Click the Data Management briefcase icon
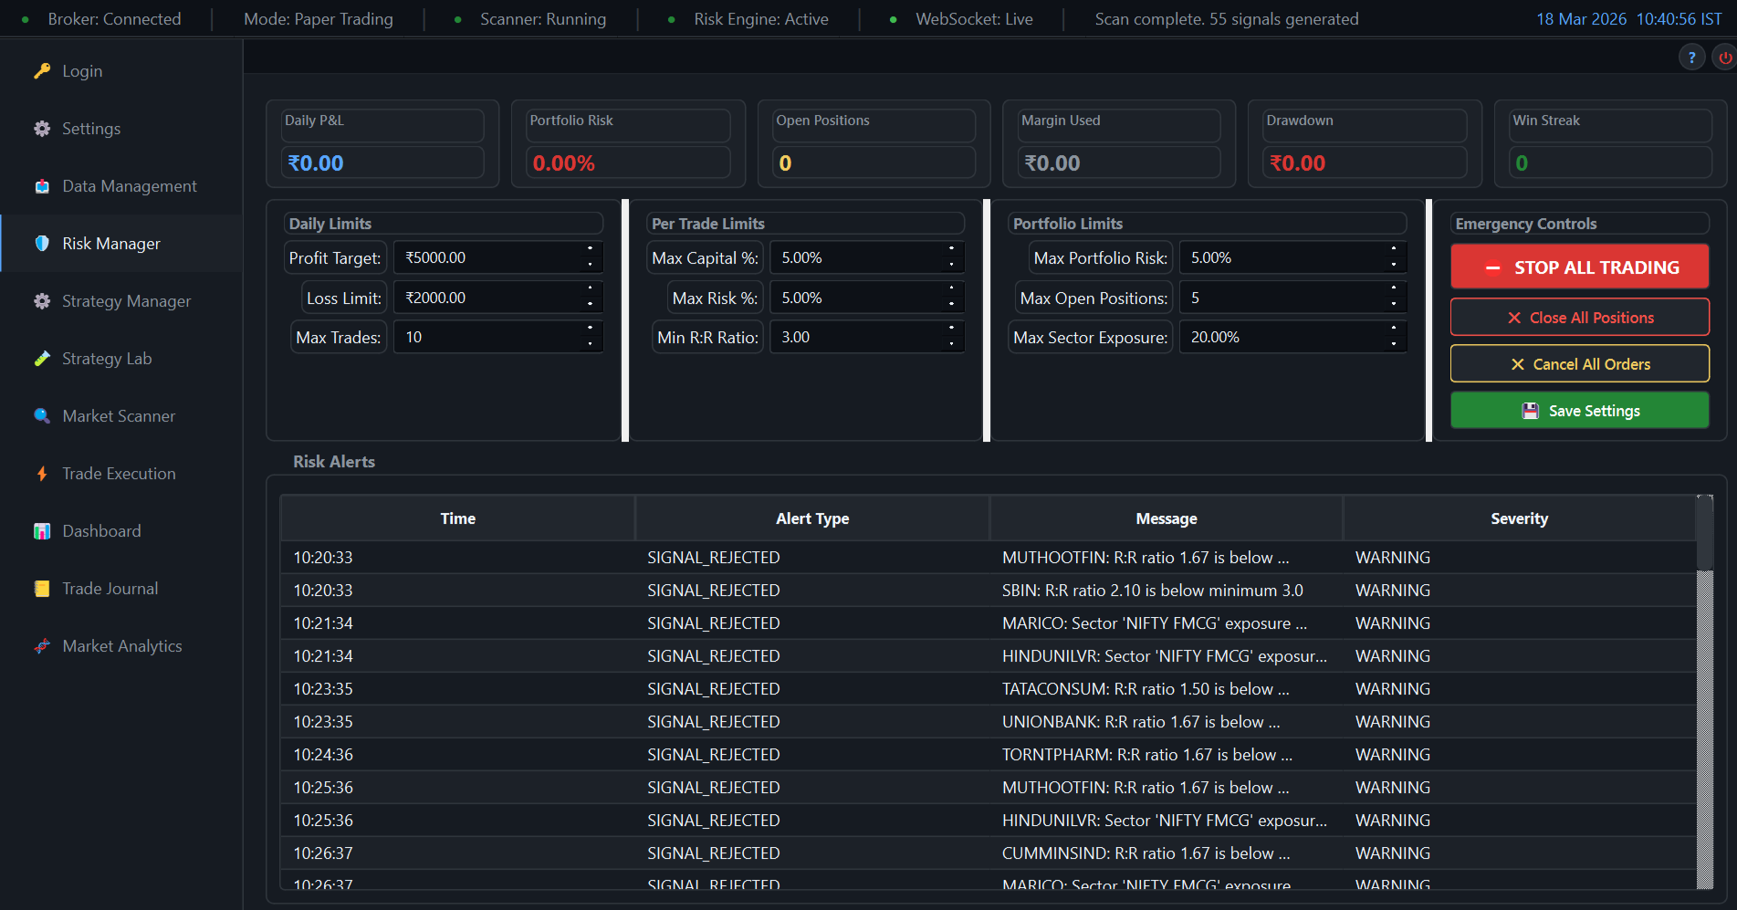 pos(42,185)
